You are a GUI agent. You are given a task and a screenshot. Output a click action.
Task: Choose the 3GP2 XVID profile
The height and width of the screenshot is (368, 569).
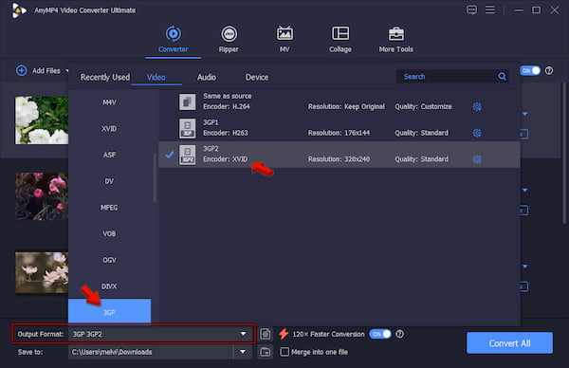pyautogui.click(x=339, y=155)
